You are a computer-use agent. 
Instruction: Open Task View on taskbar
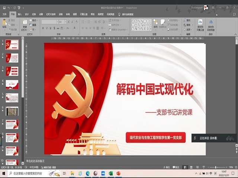pyautogui.click(x=64, y=174)
